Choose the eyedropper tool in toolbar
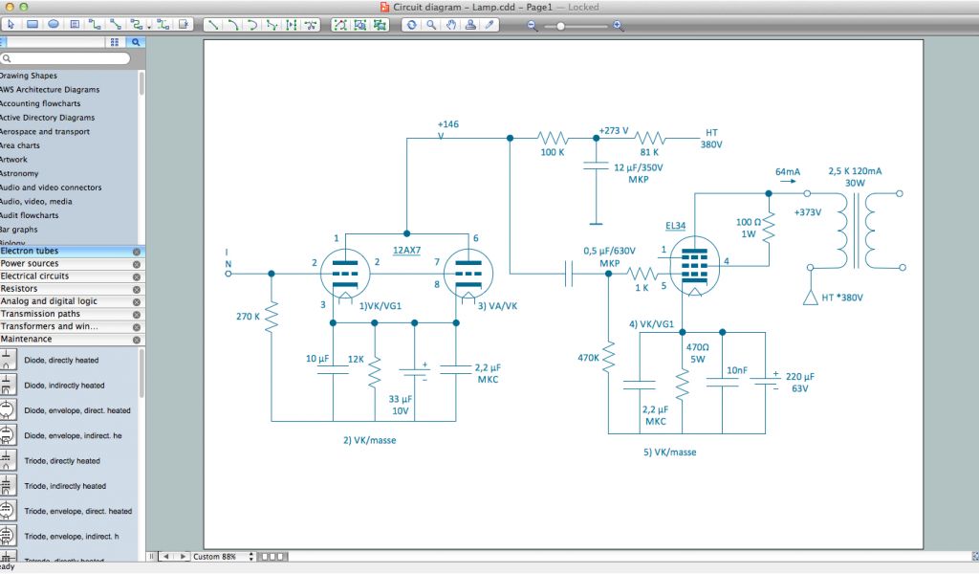This screenshot has height=574, width=979. coord(491,25)
